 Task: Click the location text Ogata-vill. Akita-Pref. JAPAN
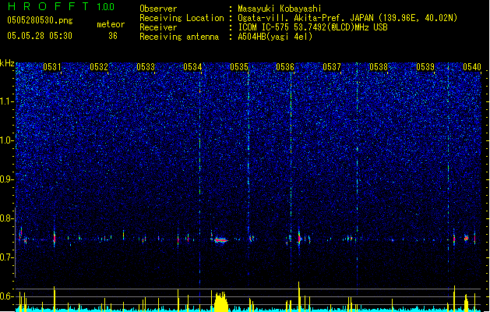point(306,18)
